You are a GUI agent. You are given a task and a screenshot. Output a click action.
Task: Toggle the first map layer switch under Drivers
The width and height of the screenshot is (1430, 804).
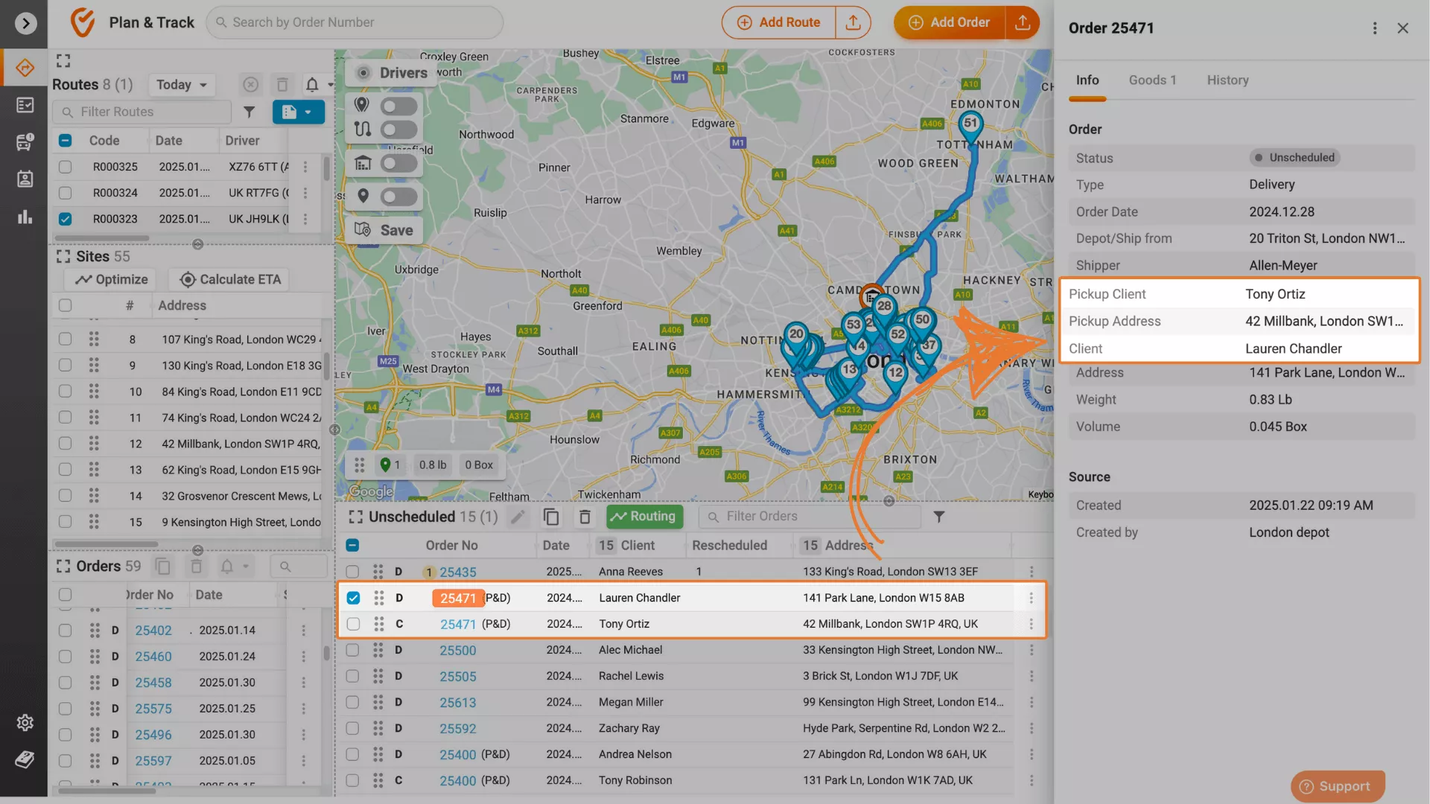[x=398, y=106]
